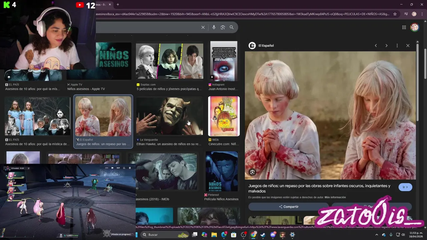427x240 pixels.
Task: Open the Google account avatar
Action: pos(415,27)
